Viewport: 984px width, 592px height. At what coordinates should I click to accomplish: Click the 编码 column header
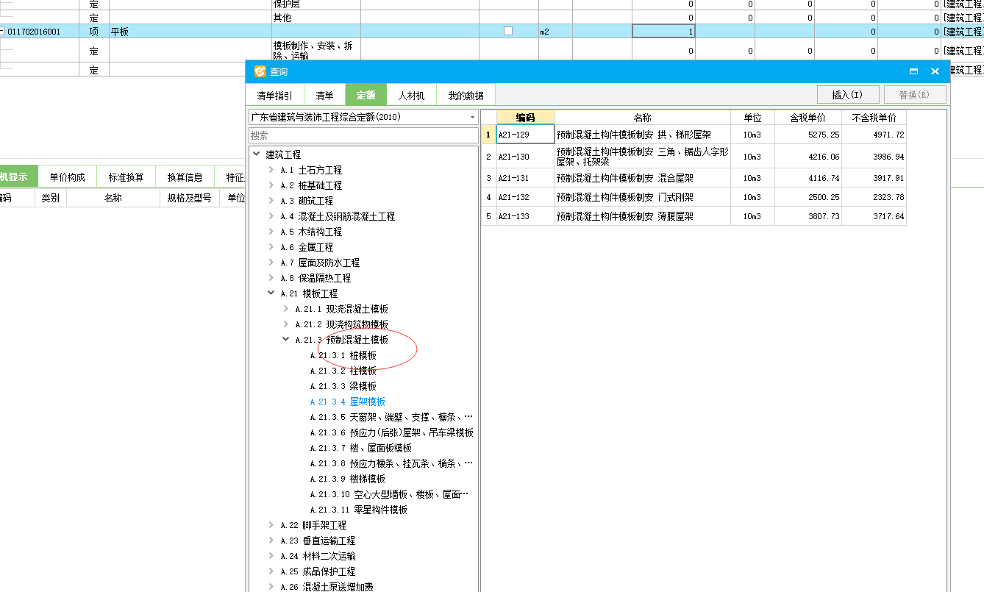coord(525,118)
